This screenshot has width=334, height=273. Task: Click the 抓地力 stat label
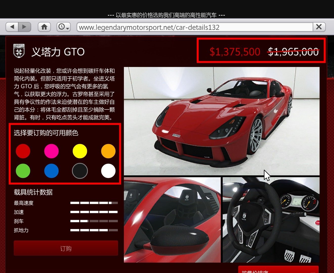coord(21,230)
